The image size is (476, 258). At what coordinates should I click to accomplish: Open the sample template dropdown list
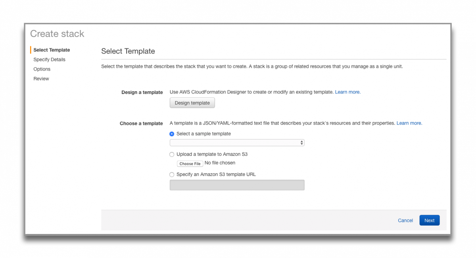237,143
